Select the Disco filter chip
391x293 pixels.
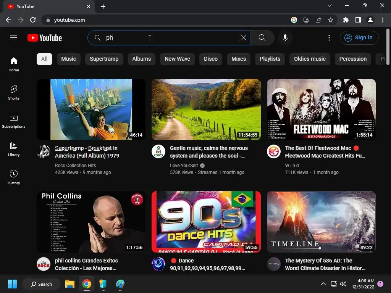coord(211,59)
